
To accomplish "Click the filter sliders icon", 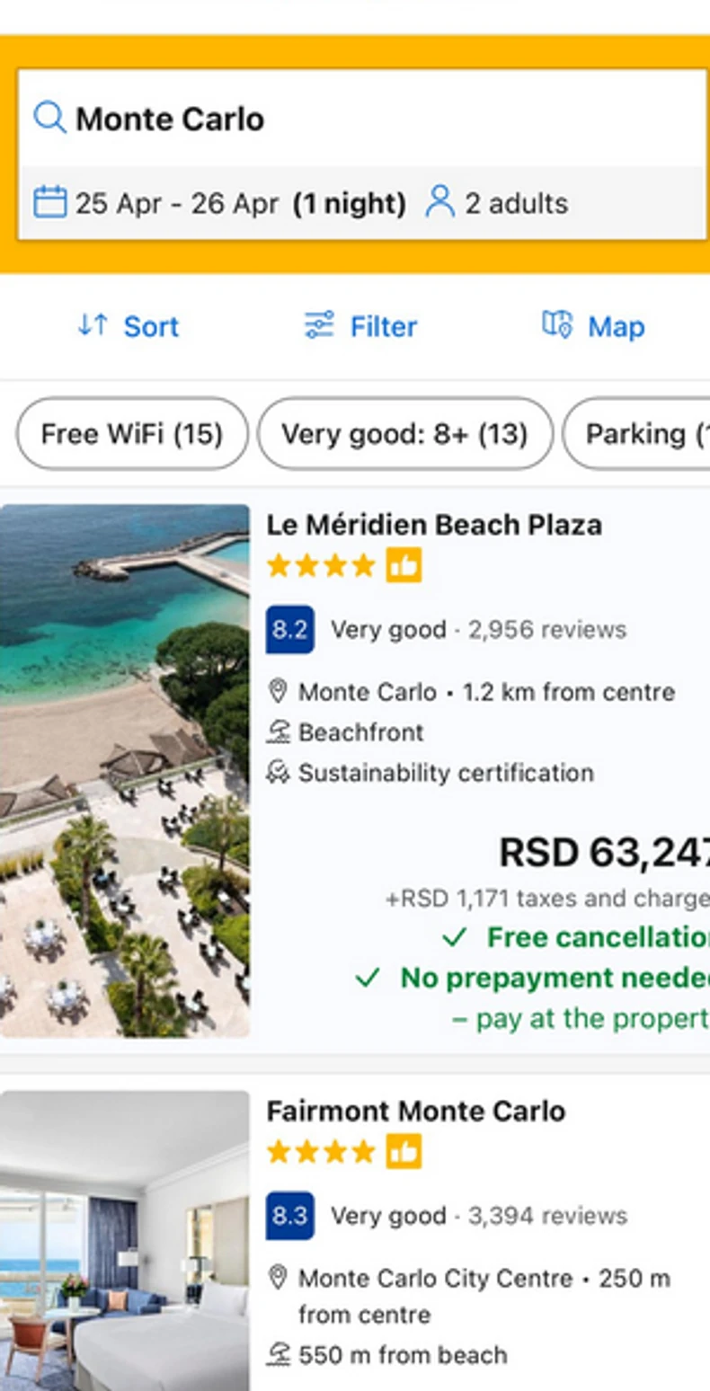I will [x=319, y=325].
